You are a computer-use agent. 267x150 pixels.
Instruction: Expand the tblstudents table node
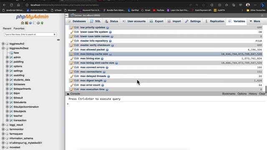coord(7,102)
